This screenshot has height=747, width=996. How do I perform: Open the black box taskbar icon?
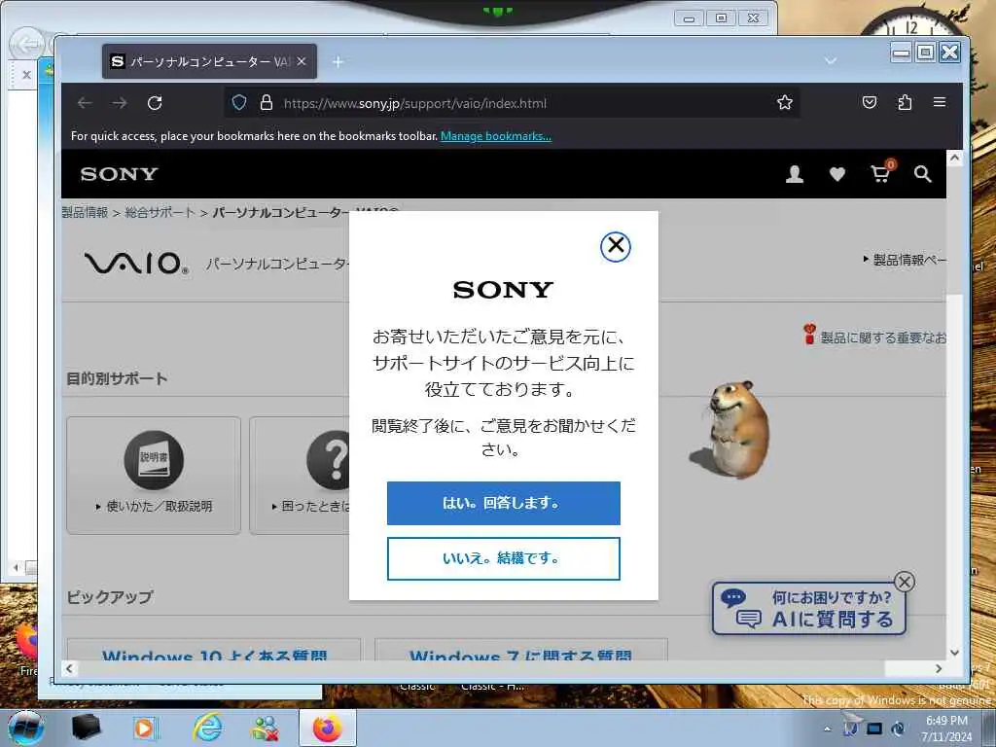87,728
